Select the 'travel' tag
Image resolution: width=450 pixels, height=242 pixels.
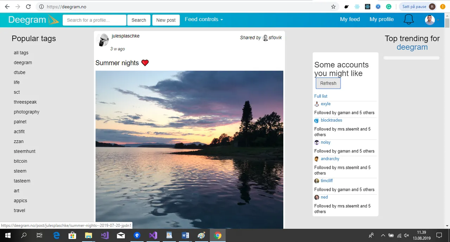(x=19, y=210)
